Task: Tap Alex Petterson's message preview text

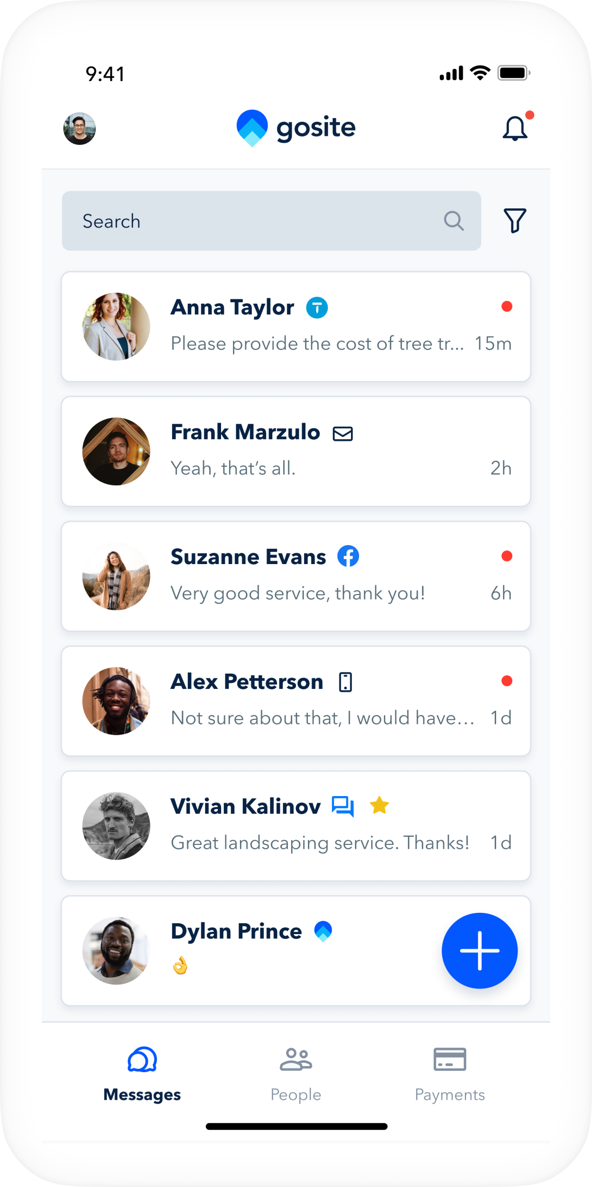Action: click(x=323, y=718)
